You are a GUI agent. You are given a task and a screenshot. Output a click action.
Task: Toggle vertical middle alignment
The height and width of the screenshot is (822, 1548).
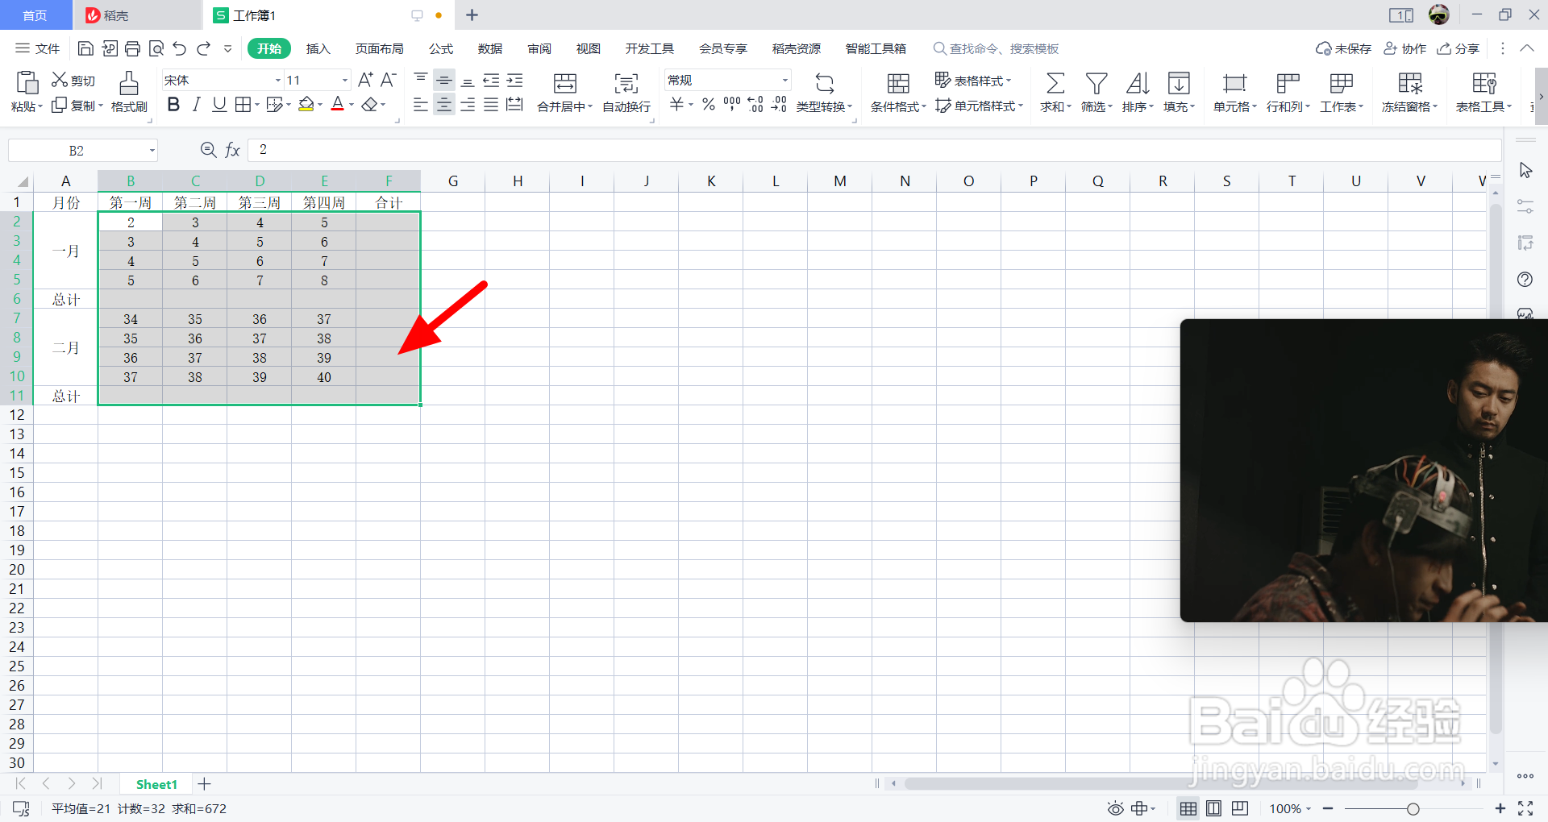pos(444,80)
